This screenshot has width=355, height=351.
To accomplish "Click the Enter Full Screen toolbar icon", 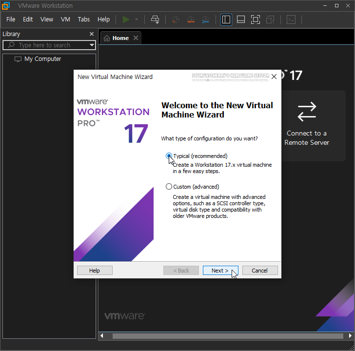I will click(x=256, y=19).
